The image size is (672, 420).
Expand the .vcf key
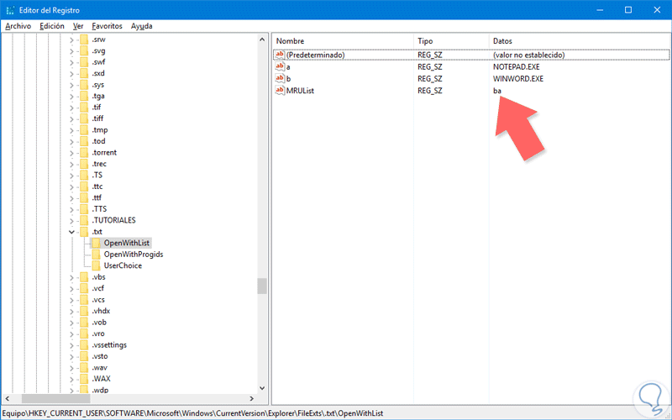pos(71,288)
